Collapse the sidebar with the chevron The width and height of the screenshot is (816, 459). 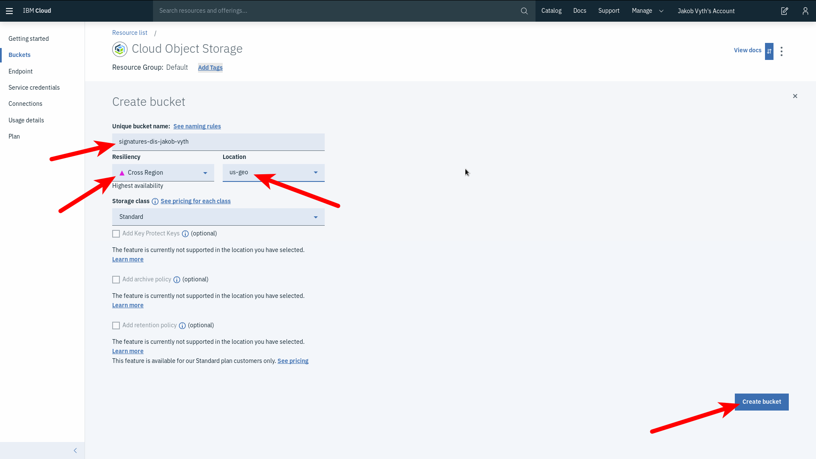point(75,450)
